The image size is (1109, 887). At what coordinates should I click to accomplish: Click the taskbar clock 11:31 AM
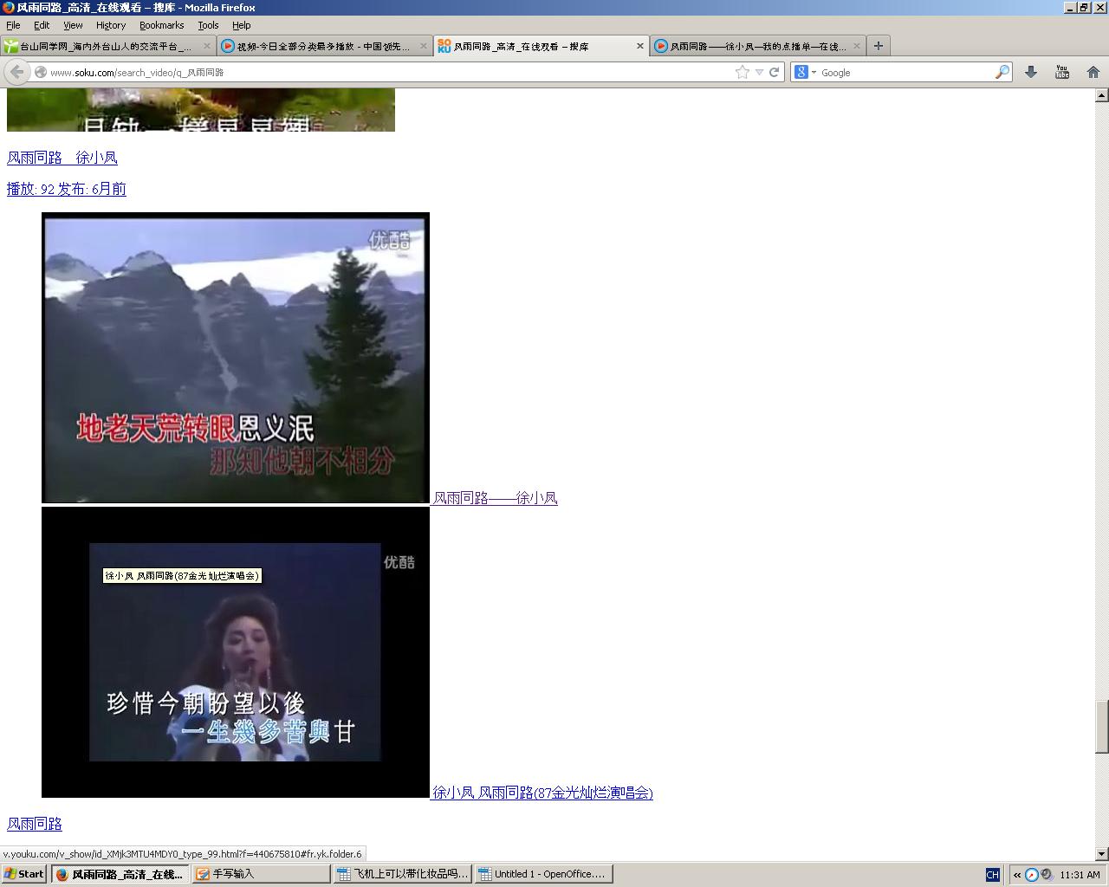[x=1080, y=875]
